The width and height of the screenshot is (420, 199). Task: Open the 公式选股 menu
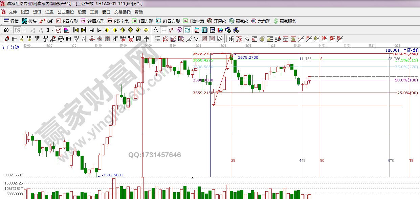66,12
